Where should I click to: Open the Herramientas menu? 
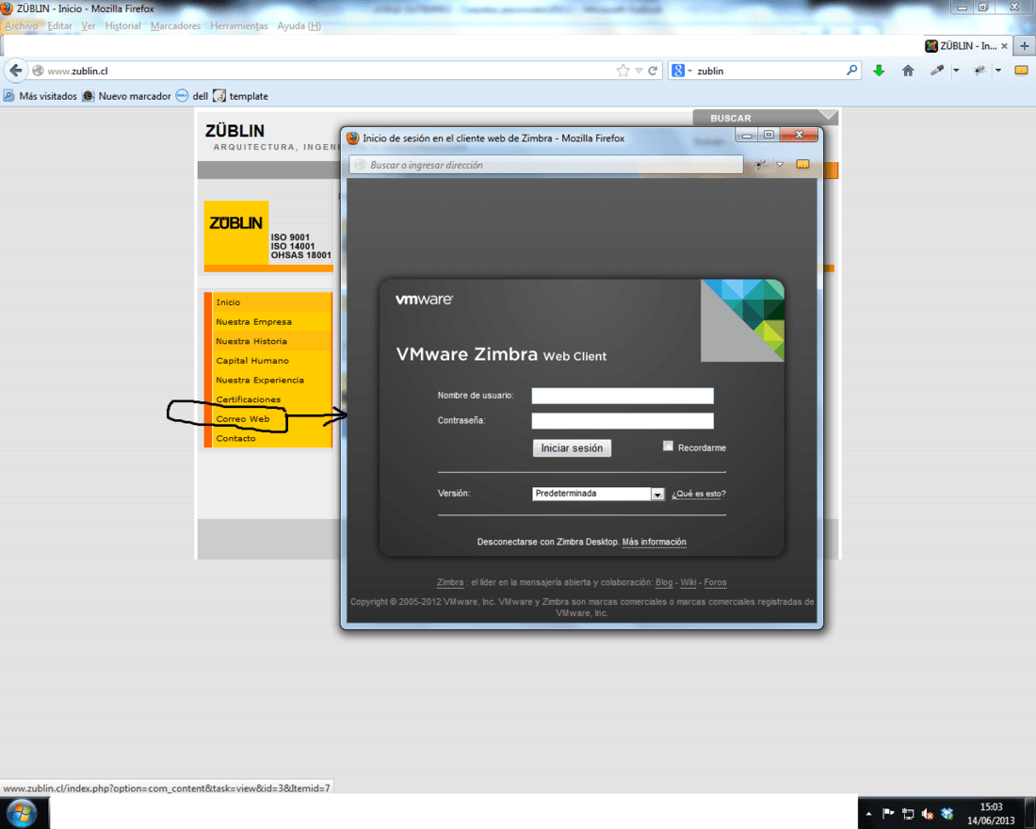coord(239,25)
